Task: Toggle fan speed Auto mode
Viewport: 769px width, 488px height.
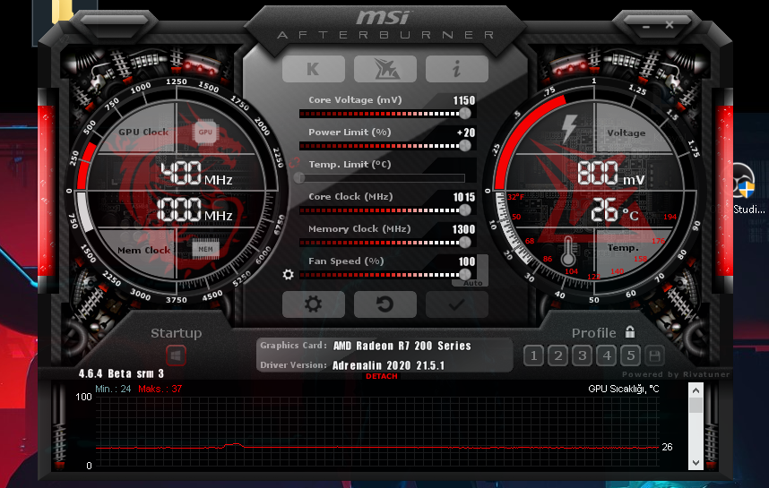Action: tap(472, 283)
